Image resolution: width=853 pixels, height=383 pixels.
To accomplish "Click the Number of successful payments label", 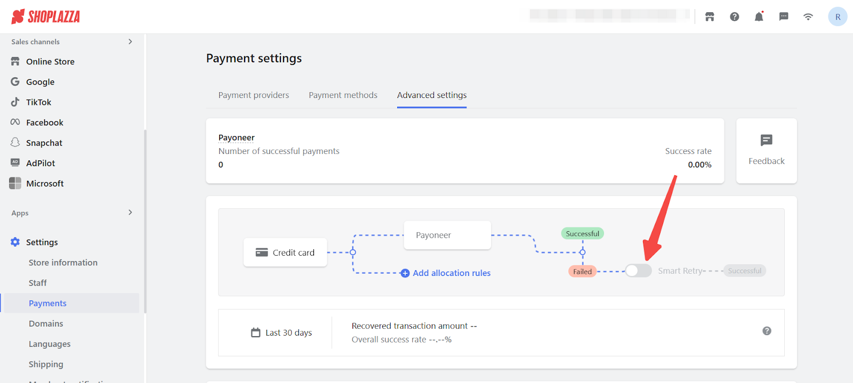I will (x=279, y=151).
